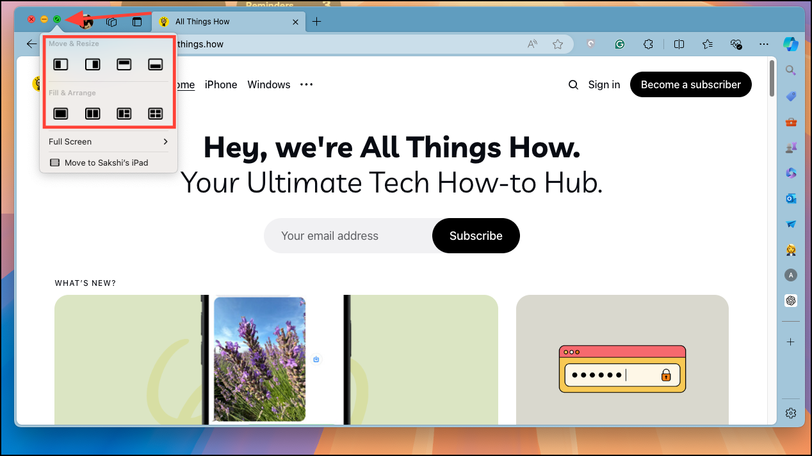The image size is (812, 456).
Task: Open Grammarly extension icon
Action: (x=620, y=44)
